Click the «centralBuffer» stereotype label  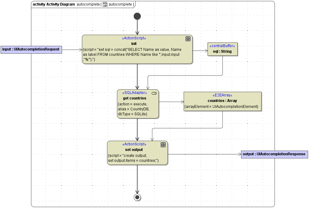click(222, 46)
